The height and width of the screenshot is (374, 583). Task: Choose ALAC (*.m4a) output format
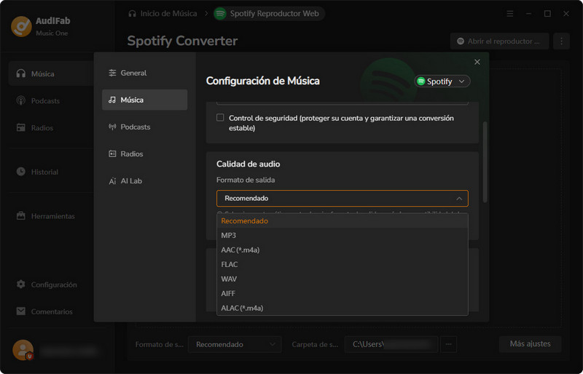343,308
